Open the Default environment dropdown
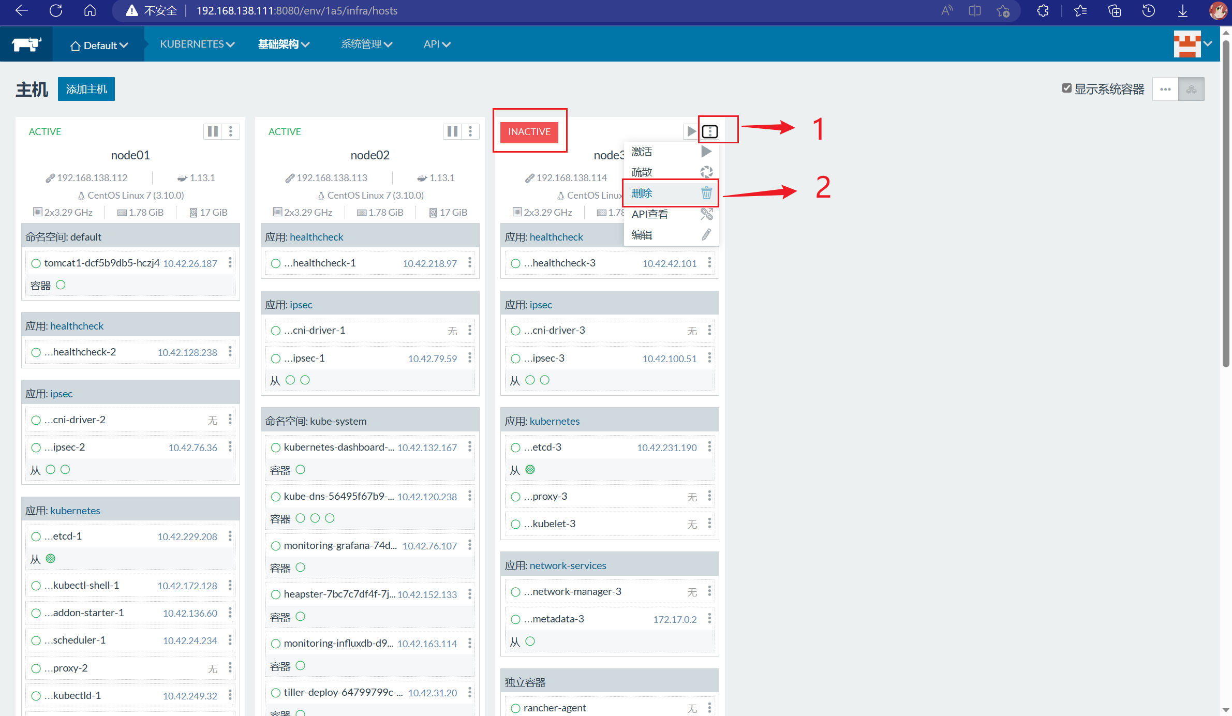 (99, 45)
